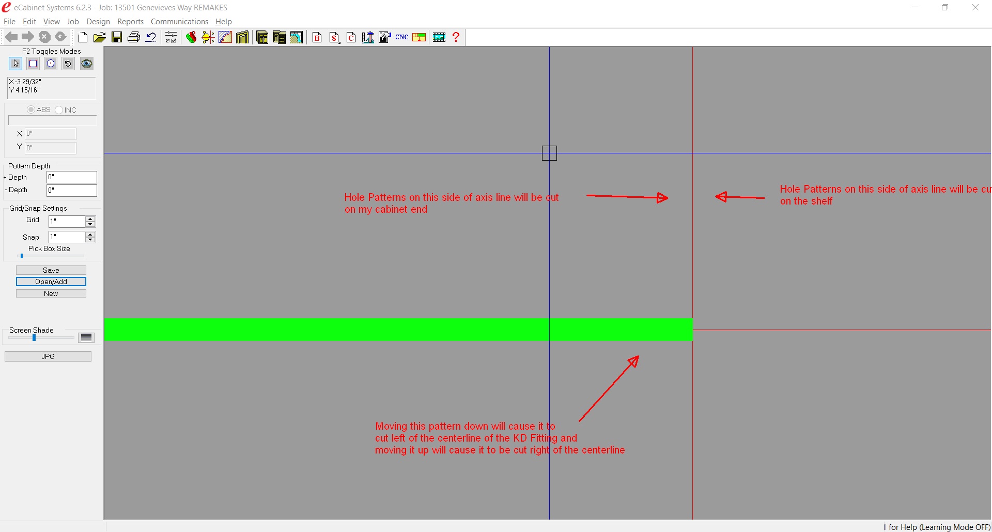Open the drafting tools output icon
The image size is (992, 532).
tap(368, 37)
